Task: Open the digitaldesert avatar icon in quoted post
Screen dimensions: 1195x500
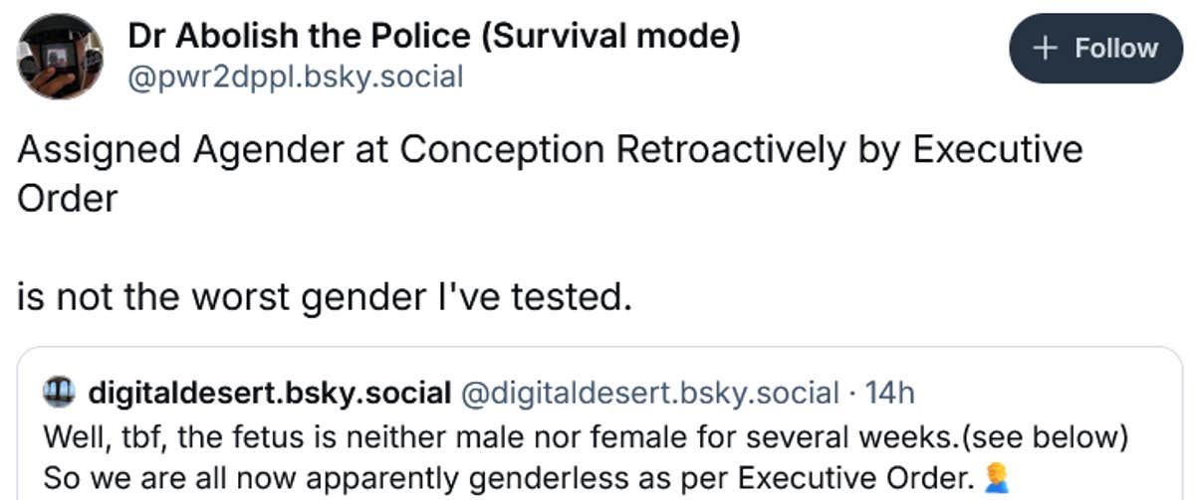Action: [60, 393]
